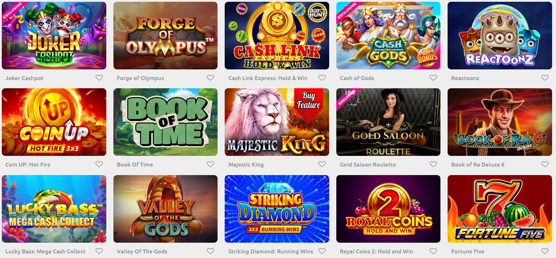Add Cash Link Express to favorites

(322, 78)
